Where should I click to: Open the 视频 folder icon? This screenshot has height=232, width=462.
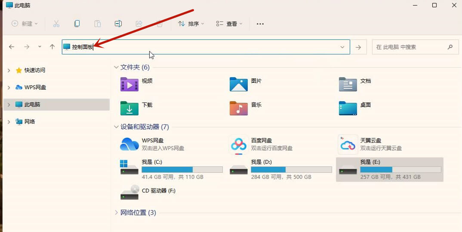129,84
